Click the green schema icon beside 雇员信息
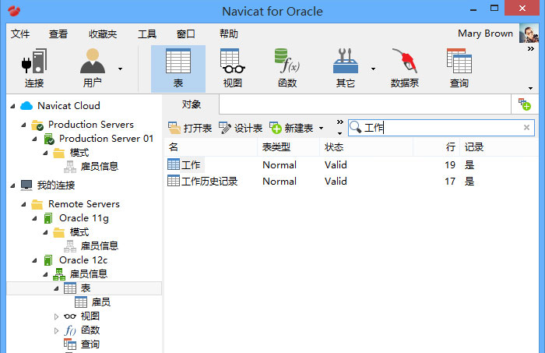 click(x=59, y=274)
